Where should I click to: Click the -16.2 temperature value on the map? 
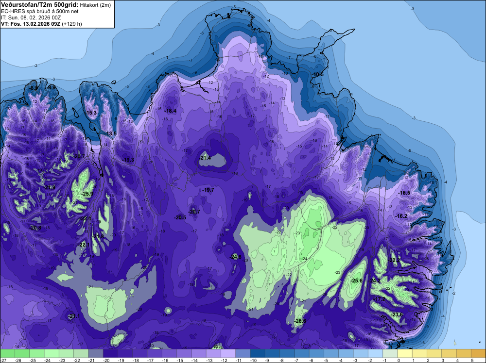[401, 216]
